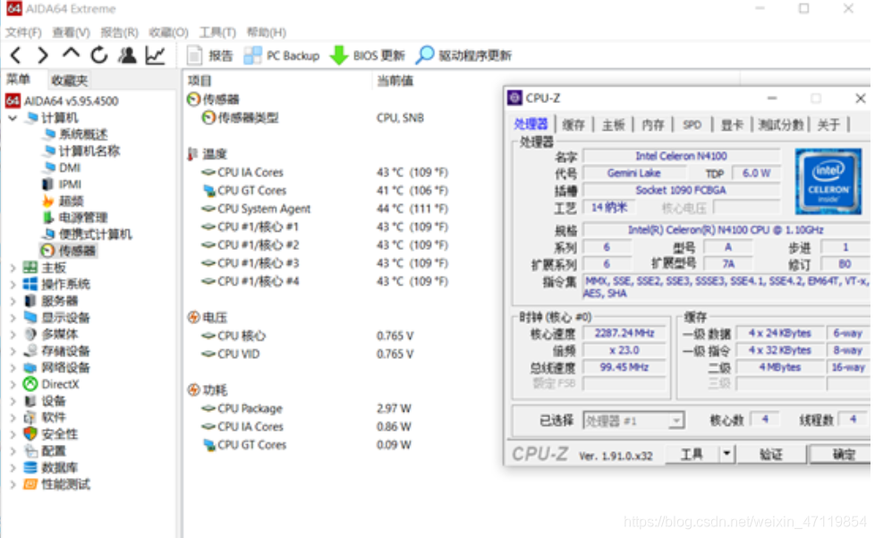Screen dimensions: 875x538
Task: Click the 配置 config icon
Action: (30, 450)
